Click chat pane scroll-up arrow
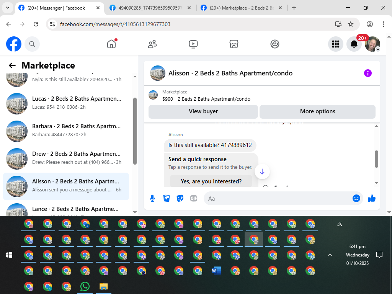This screenshot has height=294, width=392. (377, 126)
